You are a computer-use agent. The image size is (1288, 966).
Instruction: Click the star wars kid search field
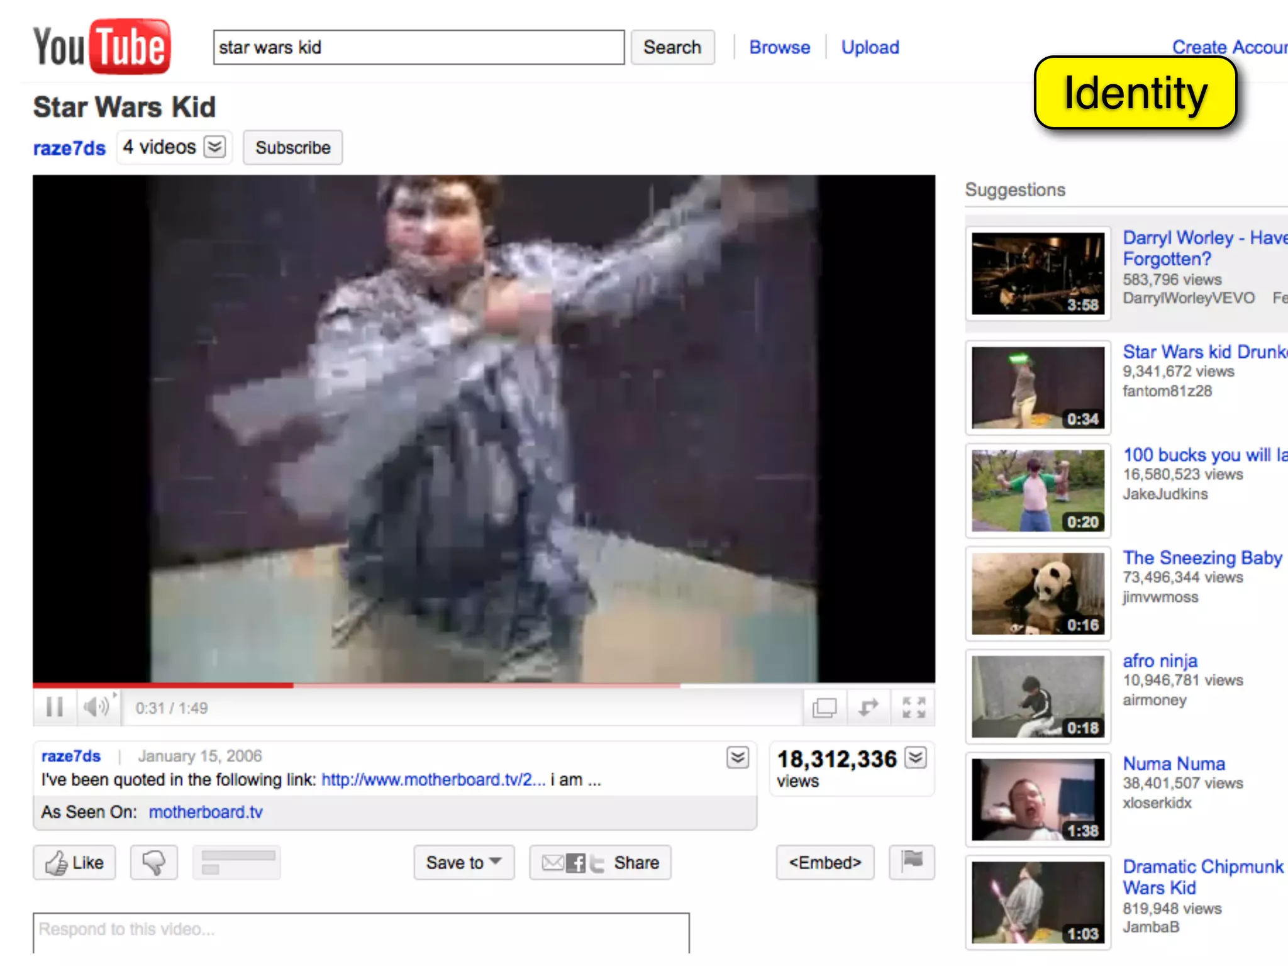point(418,47)
